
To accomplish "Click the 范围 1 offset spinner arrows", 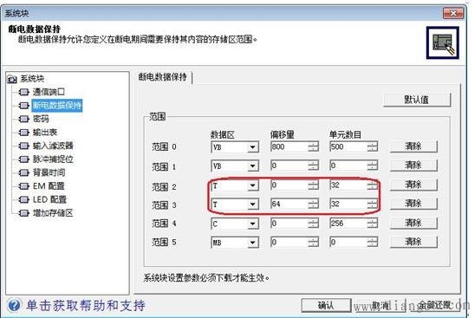I will 314,165.
